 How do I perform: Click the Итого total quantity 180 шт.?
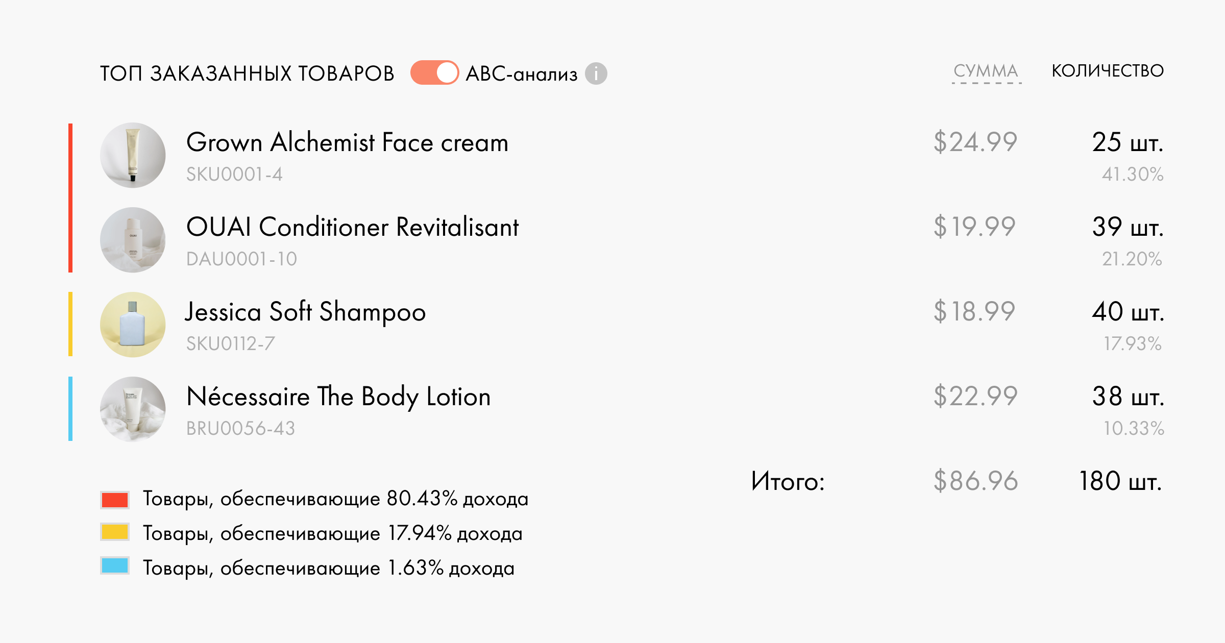point(1120,481)
